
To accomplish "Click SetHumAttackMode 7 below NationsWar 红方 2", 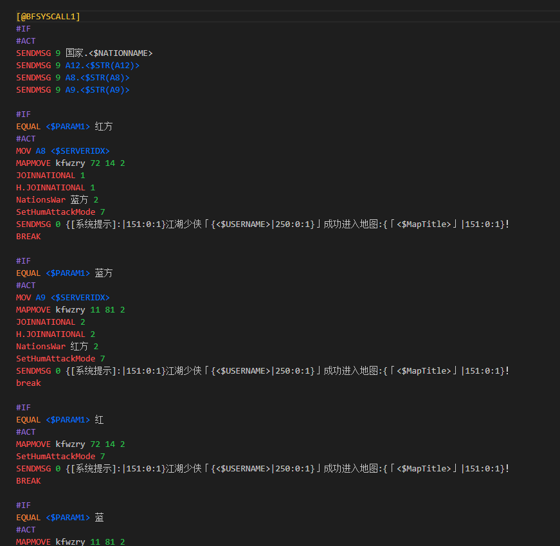I will tap(60, 358).
